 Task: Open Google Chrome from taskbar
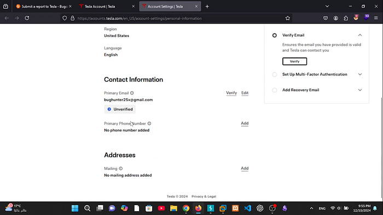click(186, 208)
